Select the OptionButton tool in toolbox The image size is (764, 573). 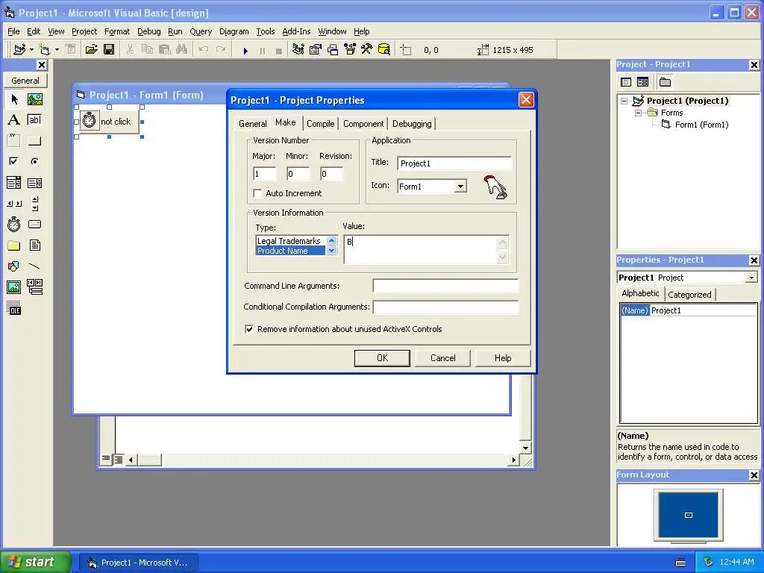tap(34, 161)
